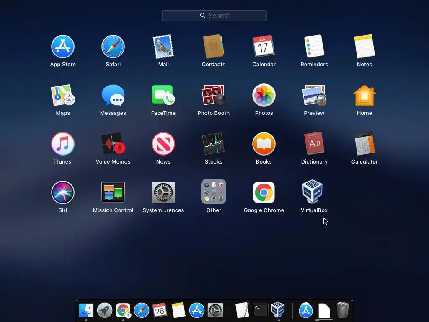
Task: Switch to VirtualBox via its Dock icon
Action: coord(278,309)
